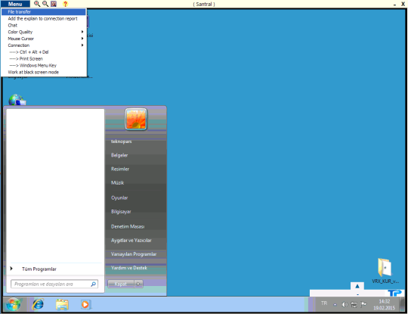This screenshot has width=408, height=314.
Task: Select Print Screen menu entry
Action: [44, 58]
